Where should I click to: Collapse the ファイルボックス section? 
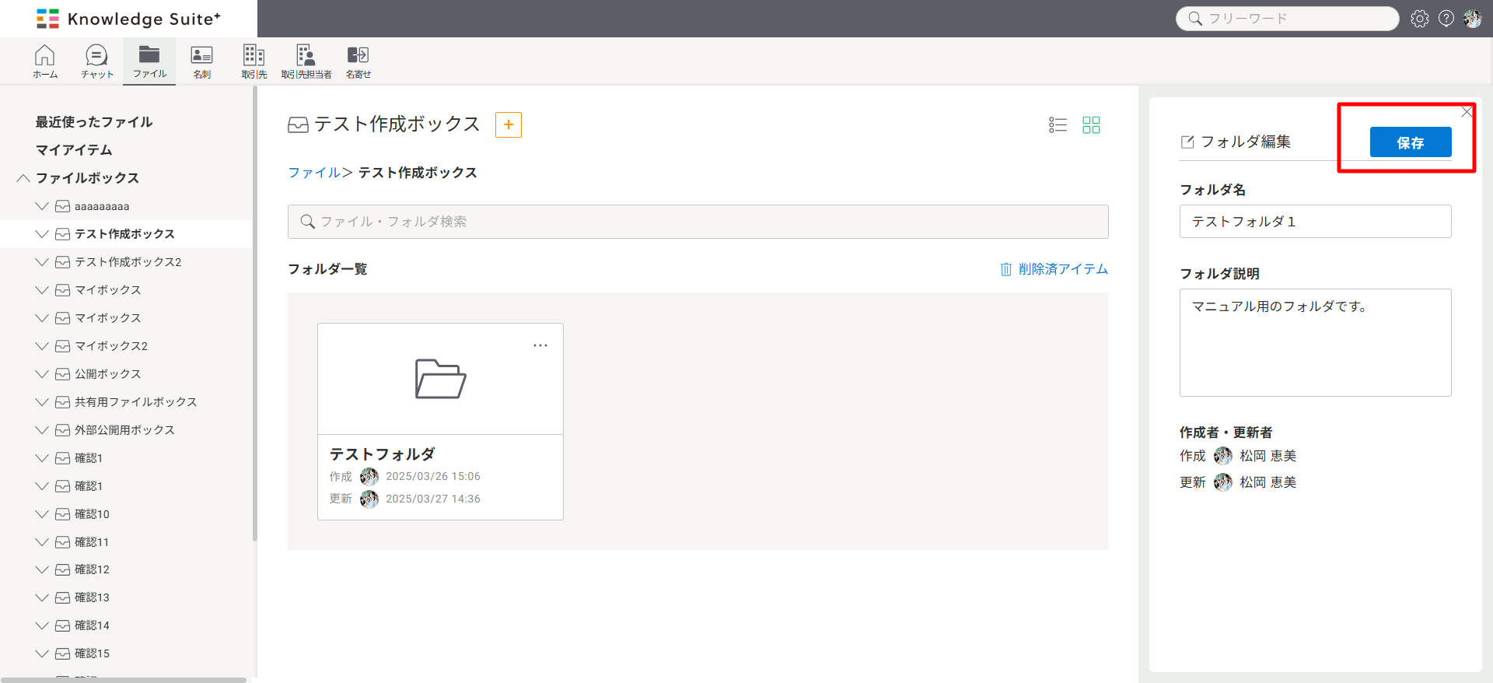click(23, 178)
